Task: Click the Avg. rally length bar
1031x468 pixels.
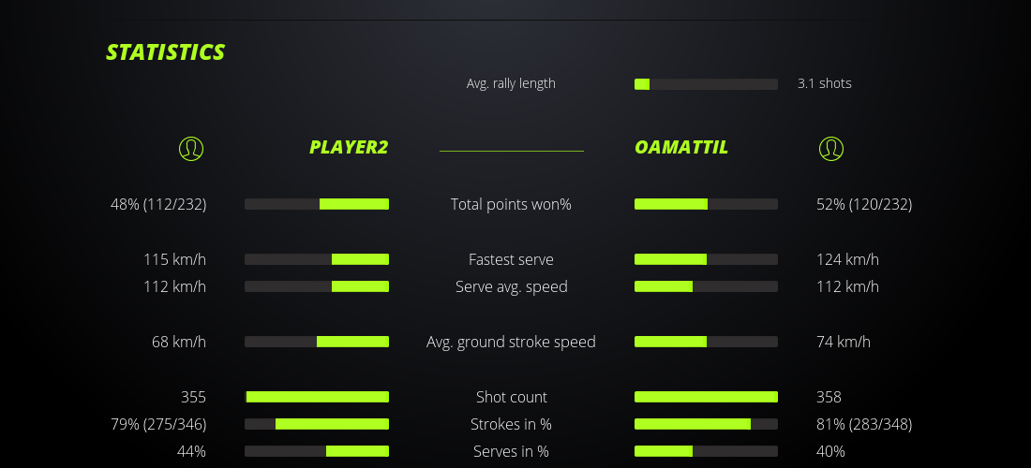Action: point(706,84)
